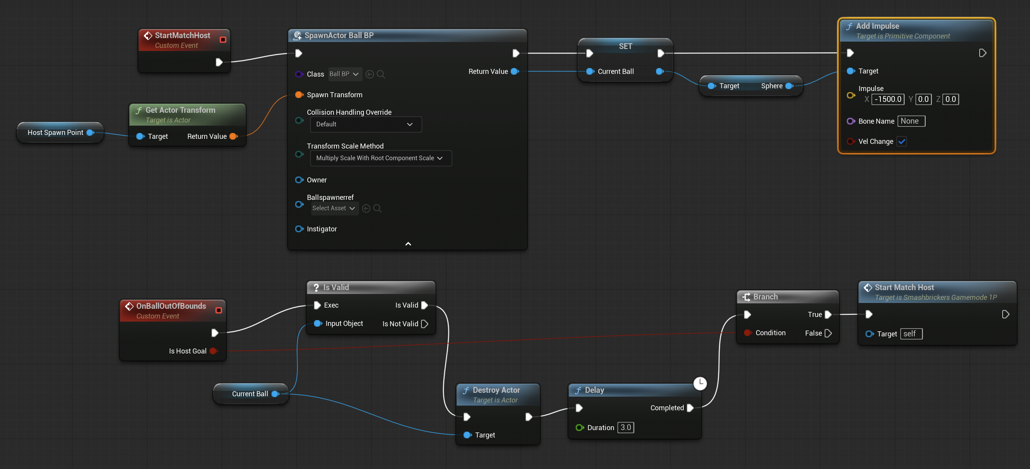Click Add Impulse output exec pin
This screenshot has height=469, width=1030.
[x=982, y=53]
